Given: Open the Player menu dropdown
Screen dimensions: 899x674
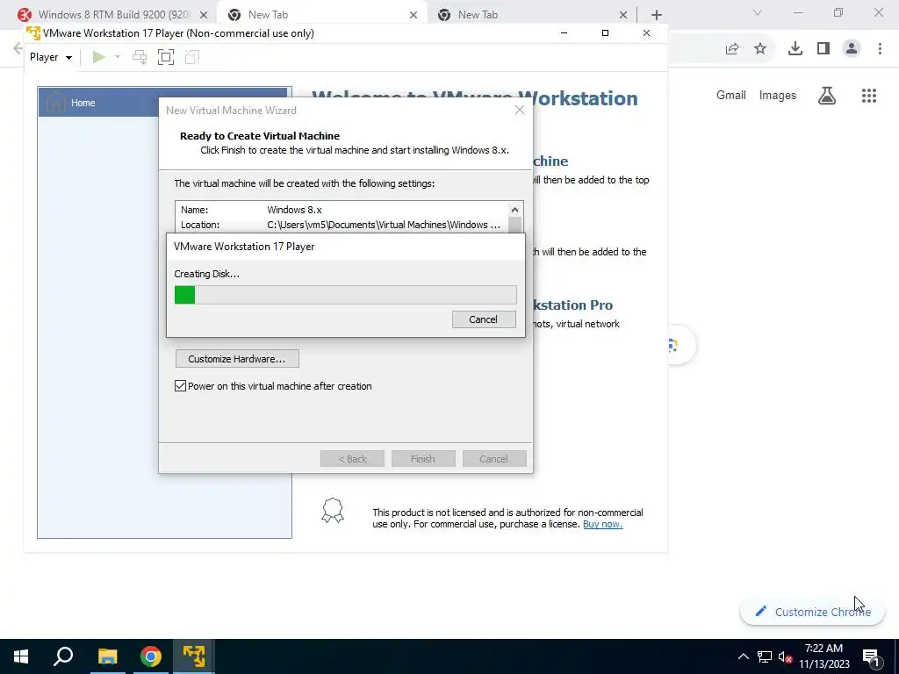Looking at the screenshot, I should coord(51,57).
